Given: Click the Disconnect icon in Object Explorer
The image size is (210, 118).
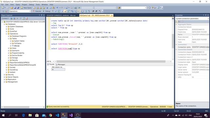Looking at the screenshot, I should [x=14, y=18].
